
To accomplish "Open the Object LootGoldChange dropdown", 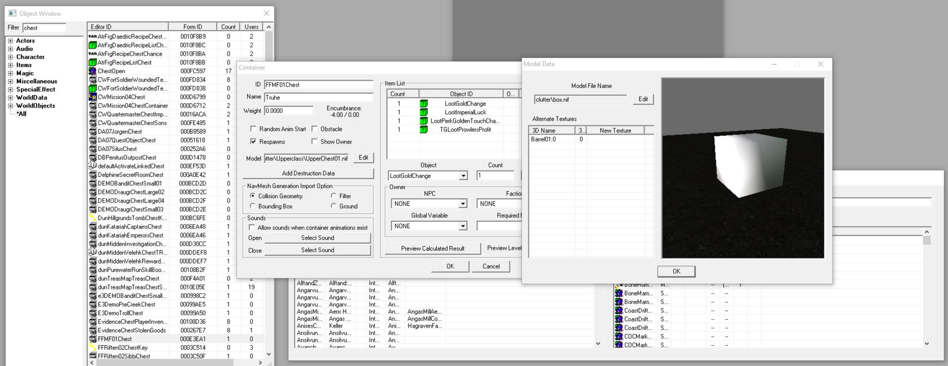I will click(463, 176).
